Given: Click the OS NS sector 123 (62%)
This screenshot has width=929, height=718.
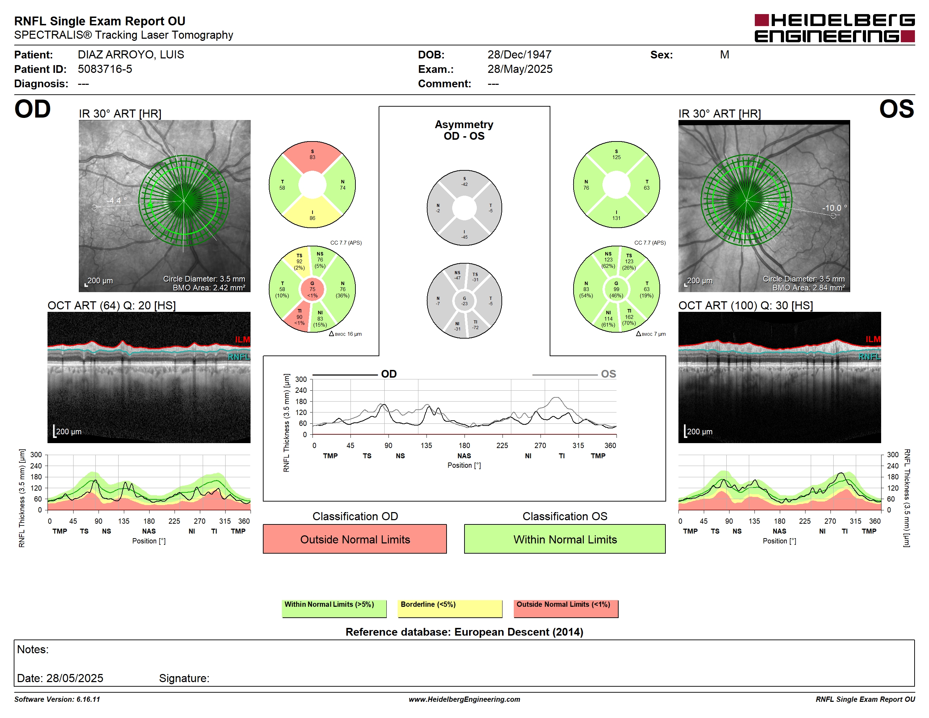Looking at the screenshot, I should click(x=608, y=260).
